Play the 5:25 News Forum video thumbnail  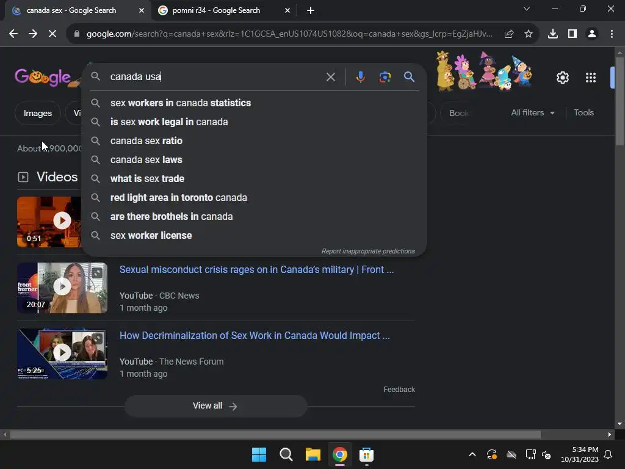[62, 354]
